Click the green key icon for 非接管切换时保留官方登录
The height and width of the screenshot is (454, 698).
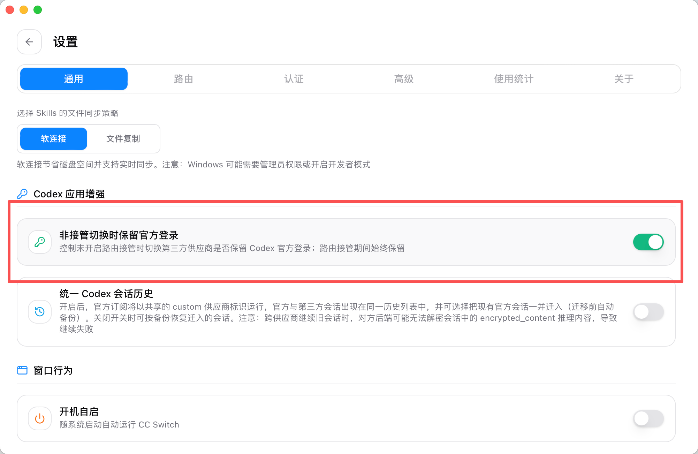pyautogui.click(x=40, y=242)
